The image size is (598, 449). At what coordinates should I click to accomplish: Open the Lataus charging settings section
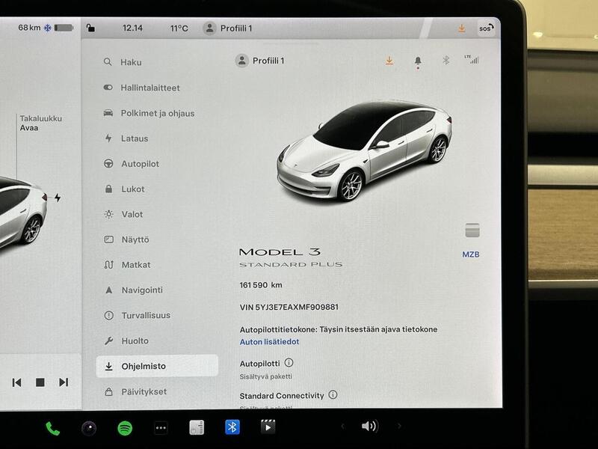point(133,138)
